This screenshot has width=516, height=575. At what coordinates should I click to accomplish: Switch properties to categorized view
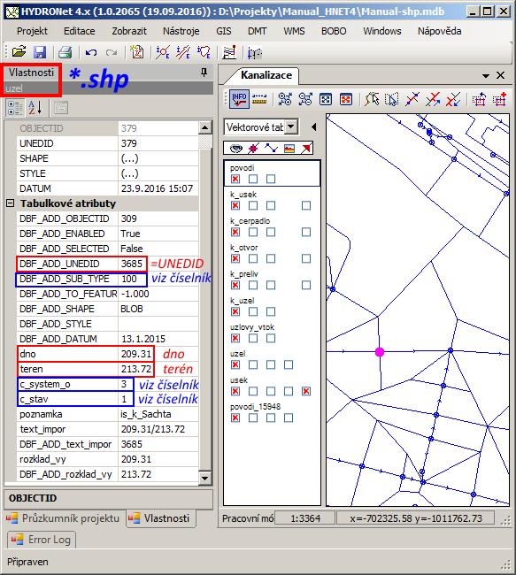point(15,108)
